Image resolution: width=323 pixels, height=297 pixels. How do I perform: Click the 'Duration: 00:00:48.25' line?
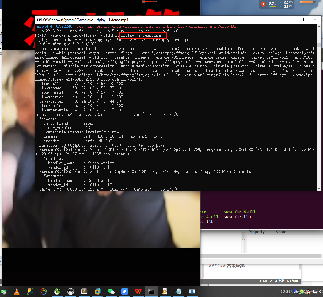point(102,145)
